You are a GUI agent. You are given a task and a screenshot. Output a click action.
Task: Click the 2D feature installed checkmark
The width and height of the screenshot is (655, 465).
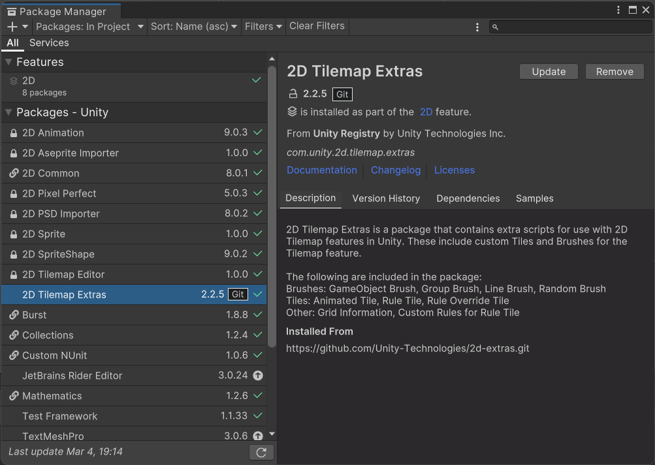pyautogui.click(x=257, y=80)
